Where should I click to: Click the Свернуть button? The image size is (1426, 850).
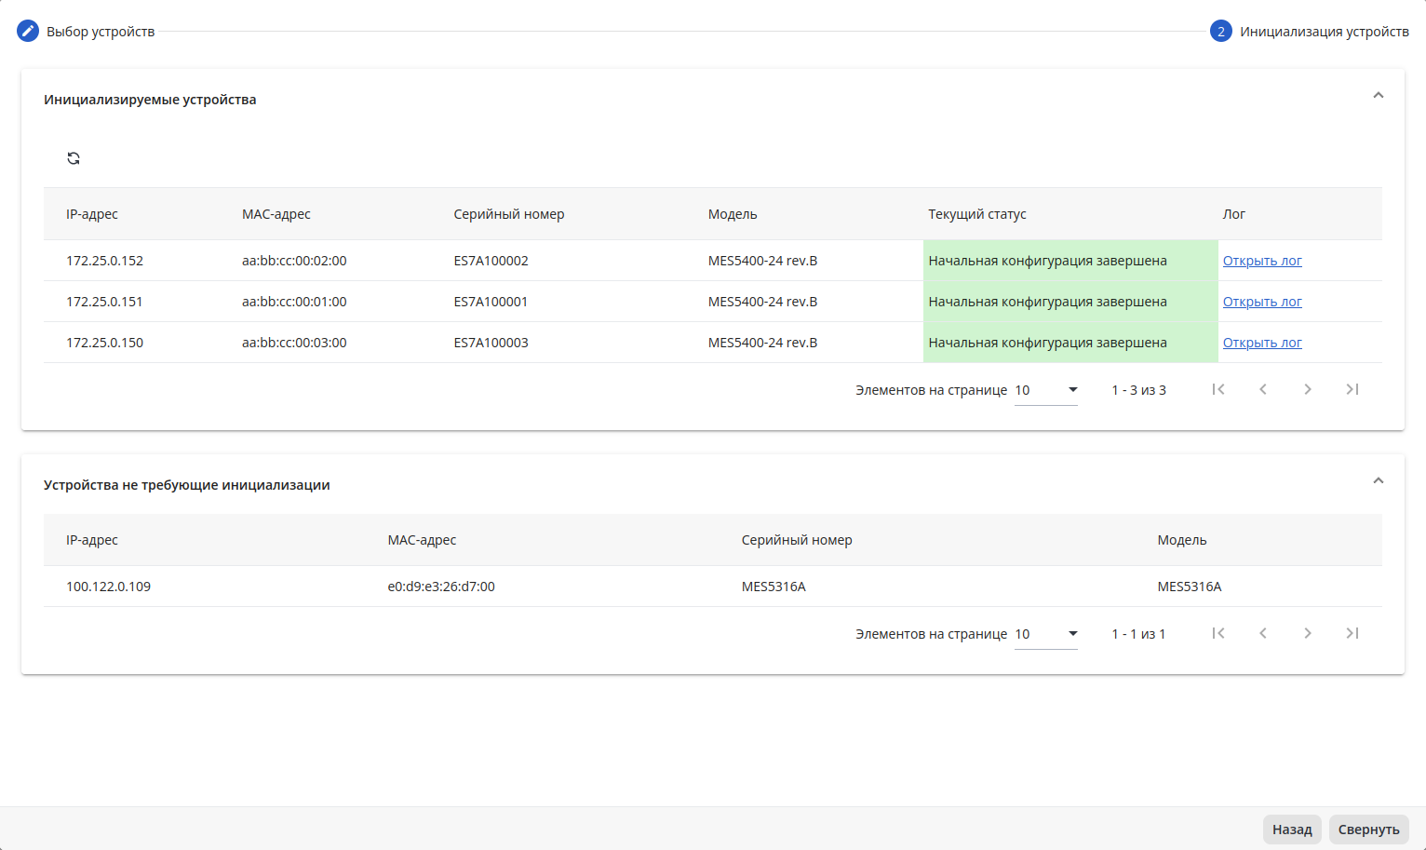coord(1368,829)
